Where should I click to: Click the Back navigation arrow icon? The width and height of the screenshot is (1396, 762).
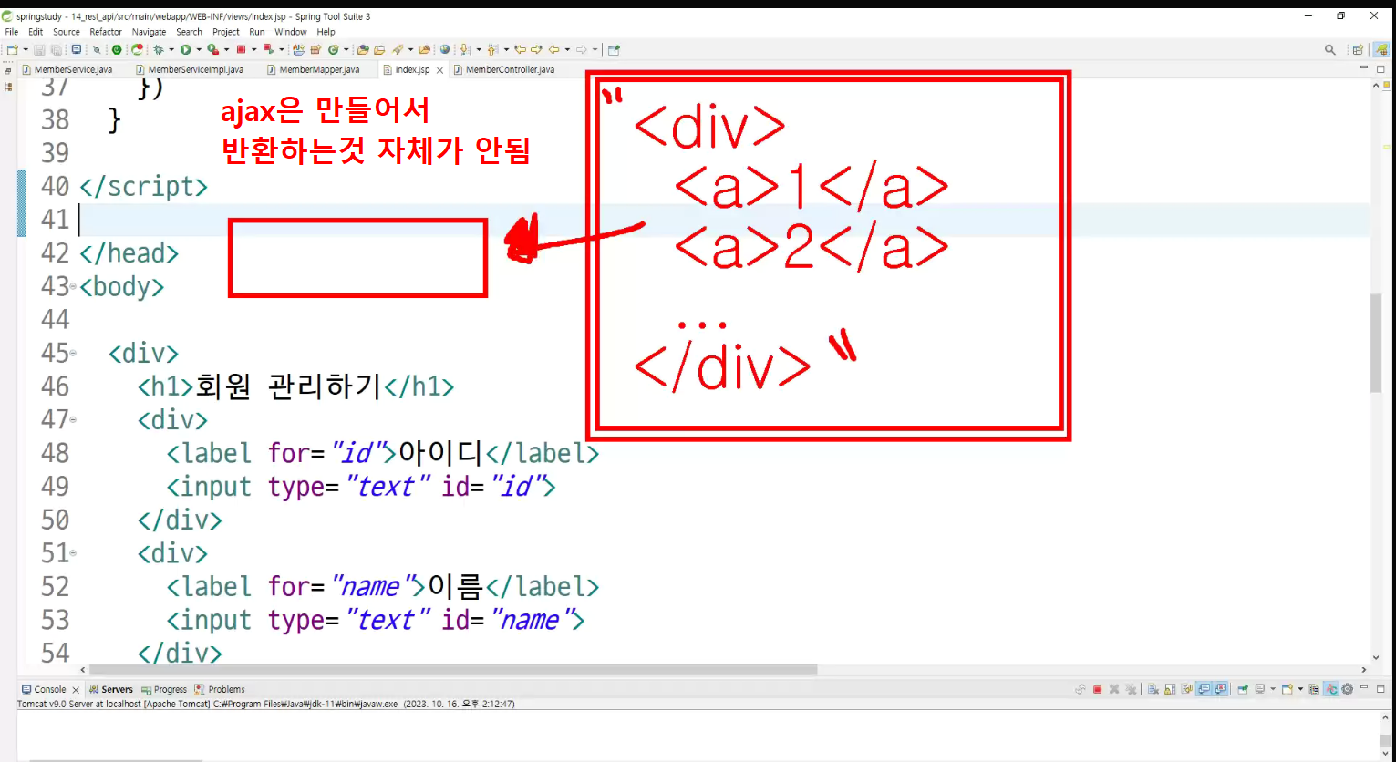(553, 50)
